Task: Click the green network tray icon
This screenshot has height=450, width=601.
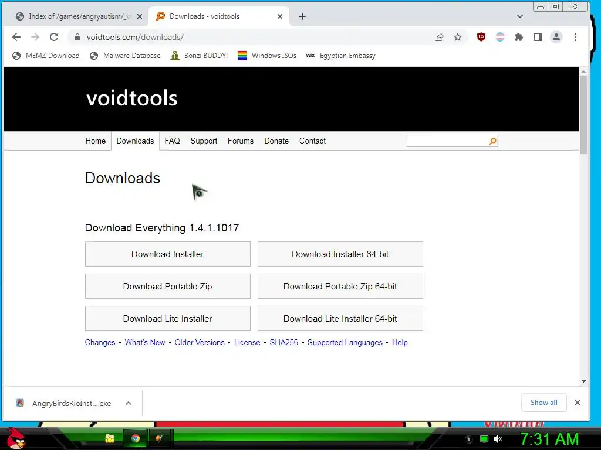Action: (x=484, y=439)
